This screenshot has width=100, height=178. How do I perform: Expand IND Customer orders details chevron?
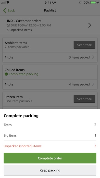pos(90,25)
